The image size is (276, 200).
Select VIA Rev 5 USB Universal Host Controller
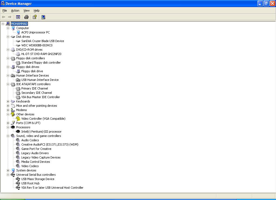[52, 188]
